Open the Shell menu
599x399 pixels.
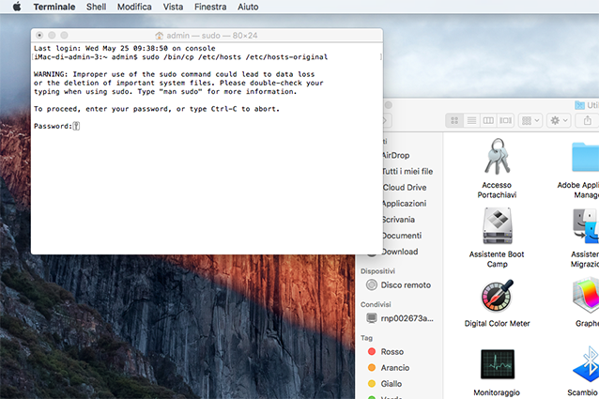tap(97, 7)
